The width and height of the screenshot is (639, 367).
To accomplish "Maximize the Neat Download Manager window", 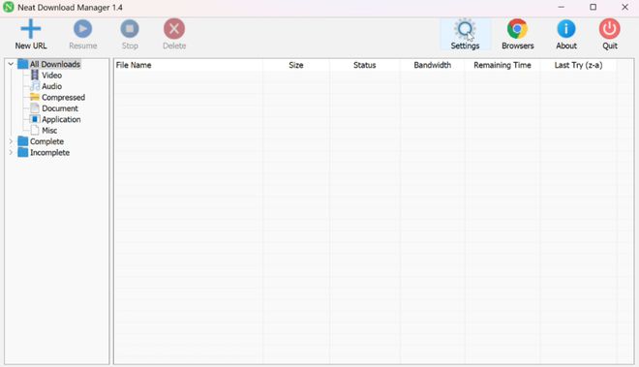I will click(593, 7).
